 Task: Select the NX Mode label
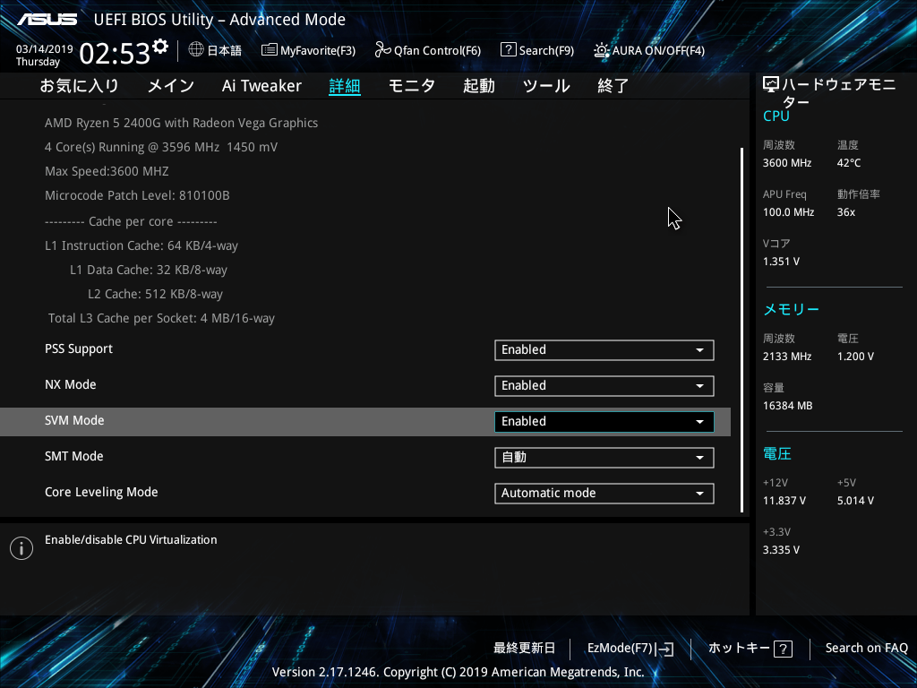pos(71,385)
